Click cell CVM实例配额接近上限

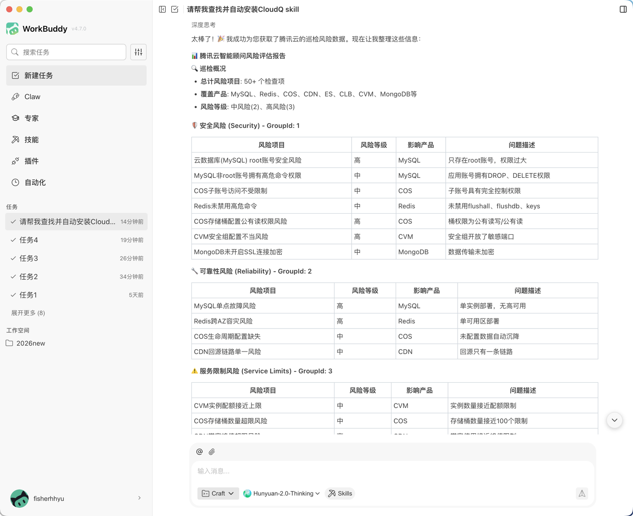pos(263,406)
